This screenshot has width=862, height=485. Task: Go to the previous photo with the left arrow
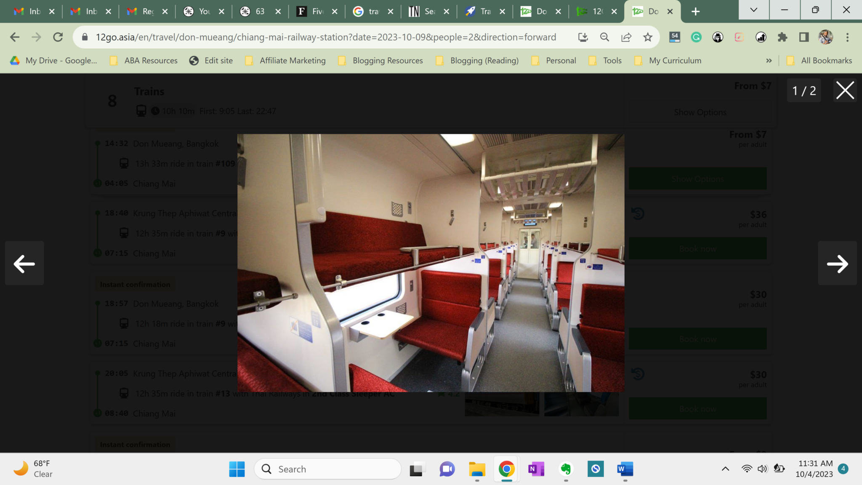point(24,264)
